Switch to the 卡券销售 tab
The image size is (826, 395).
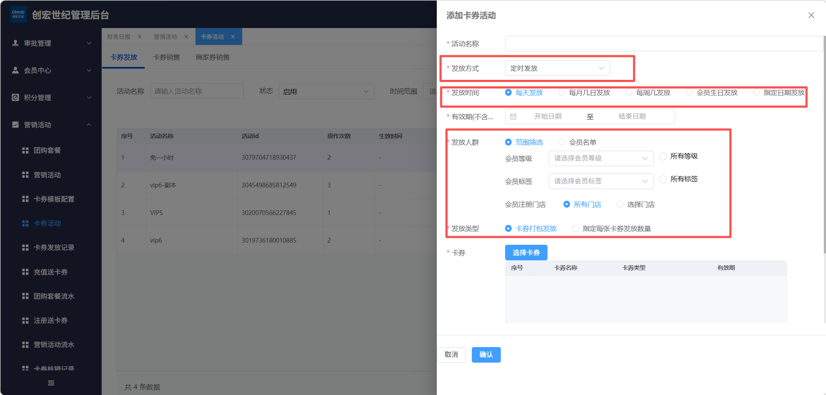point(166,57)
